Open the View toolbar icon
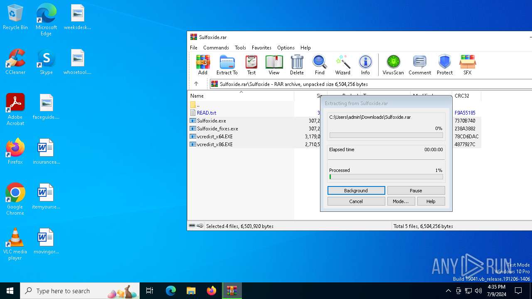 [x=274, y=65]
